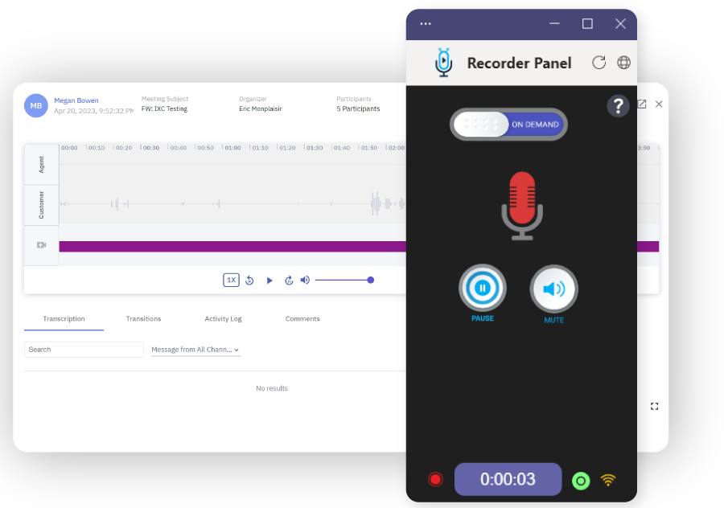Minimize the Recorder Panel window
The width and height of the screenshot is (724, 508).
pos(554,23)
